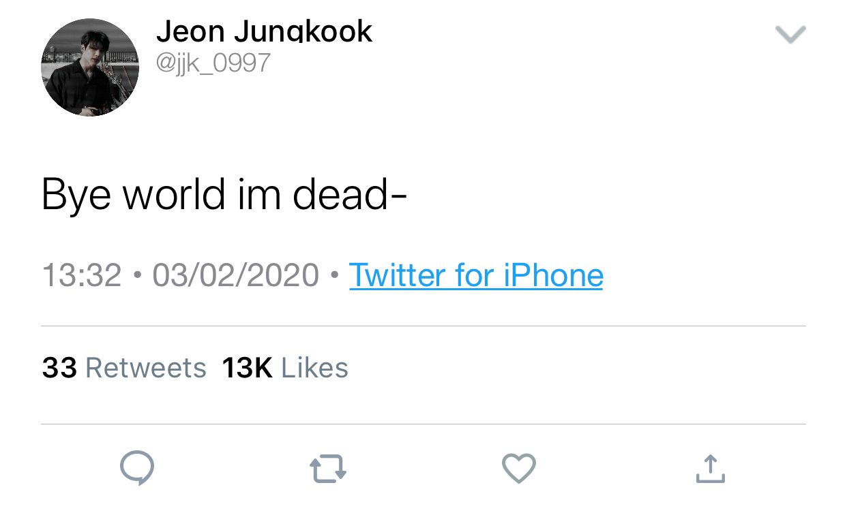Open Jeon Jungkook's profile picture

click(x=90, y=67)
